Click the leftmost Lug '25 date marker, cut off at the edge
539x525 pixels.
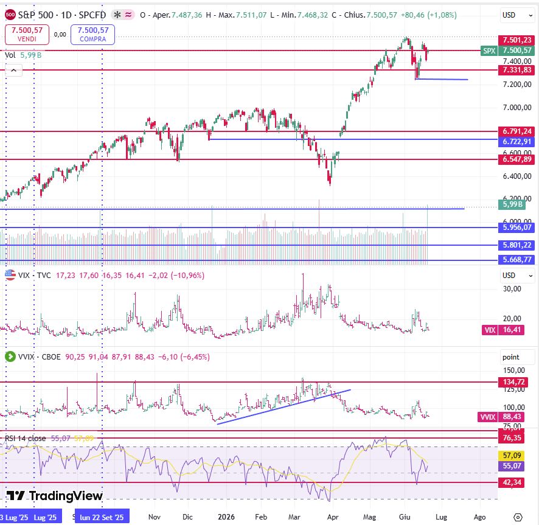(14, 516)
